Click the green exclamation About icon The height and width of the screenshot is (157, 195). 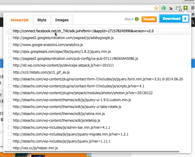point(137,19)
